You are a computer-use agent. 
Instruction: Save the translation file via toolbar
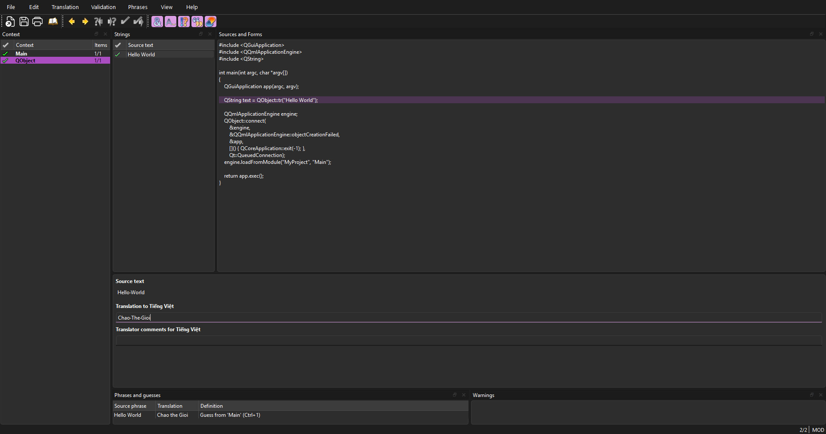tap(24, 22)
